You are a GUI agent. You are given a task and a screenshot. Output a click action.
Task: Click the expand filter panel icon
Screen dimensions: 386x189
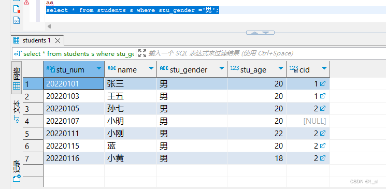pos(142,53)
